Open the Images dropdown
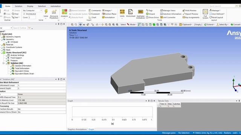The image size is (241, 135). [107, 10]
